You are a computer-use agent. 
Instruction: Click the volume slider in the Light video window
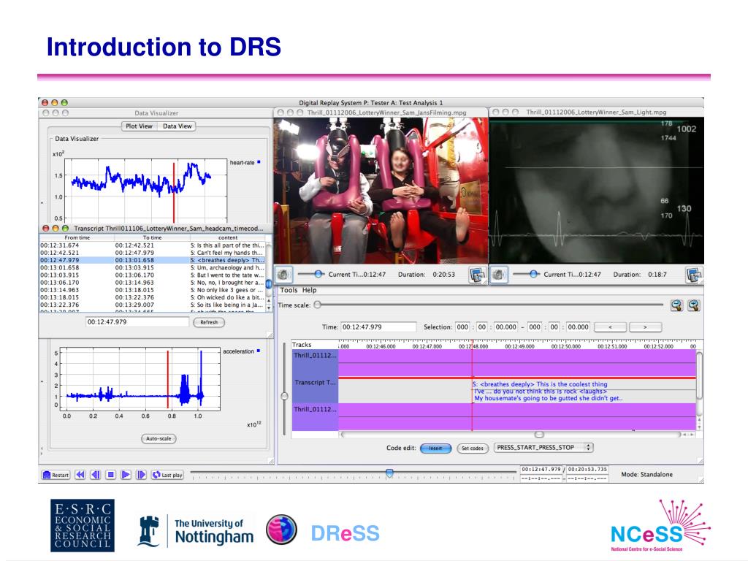[534, 275]
